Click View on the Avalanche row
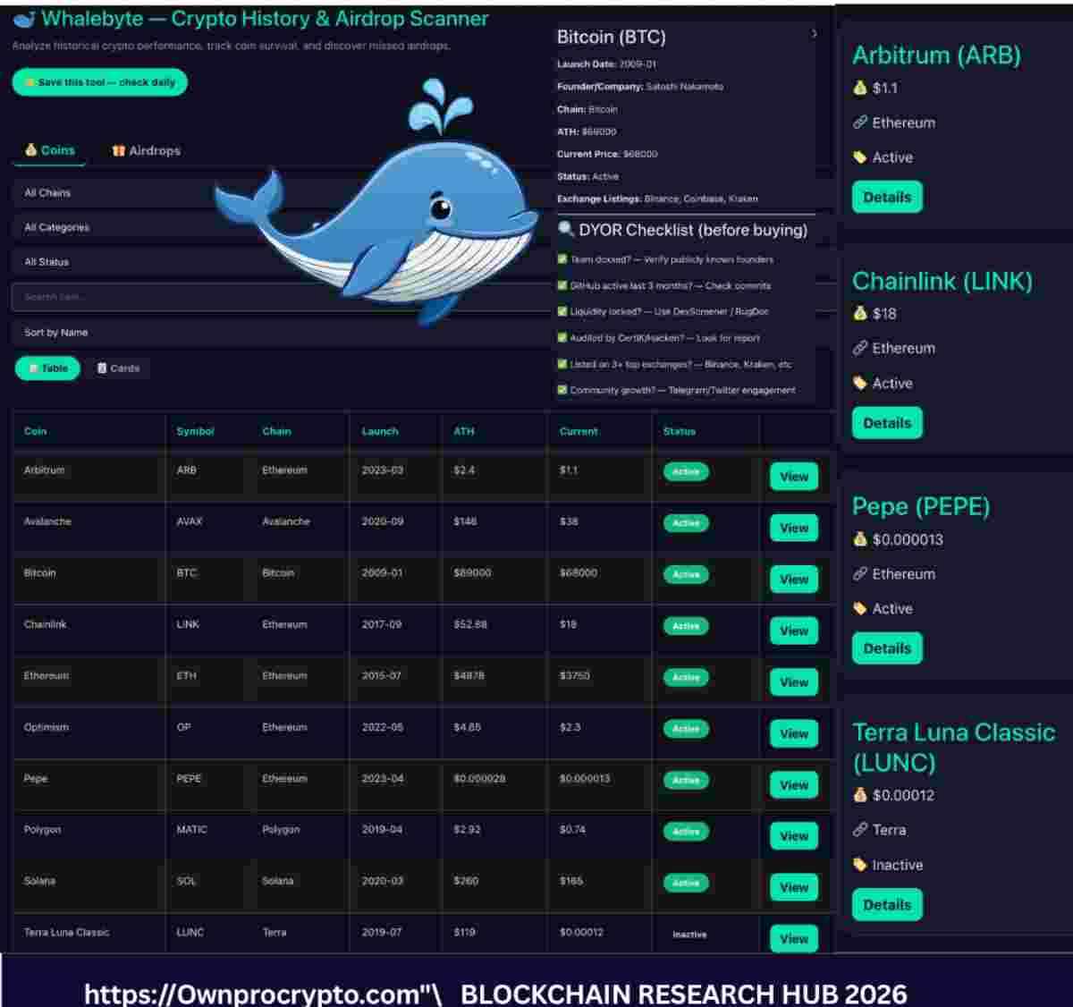 coord(794,528)
